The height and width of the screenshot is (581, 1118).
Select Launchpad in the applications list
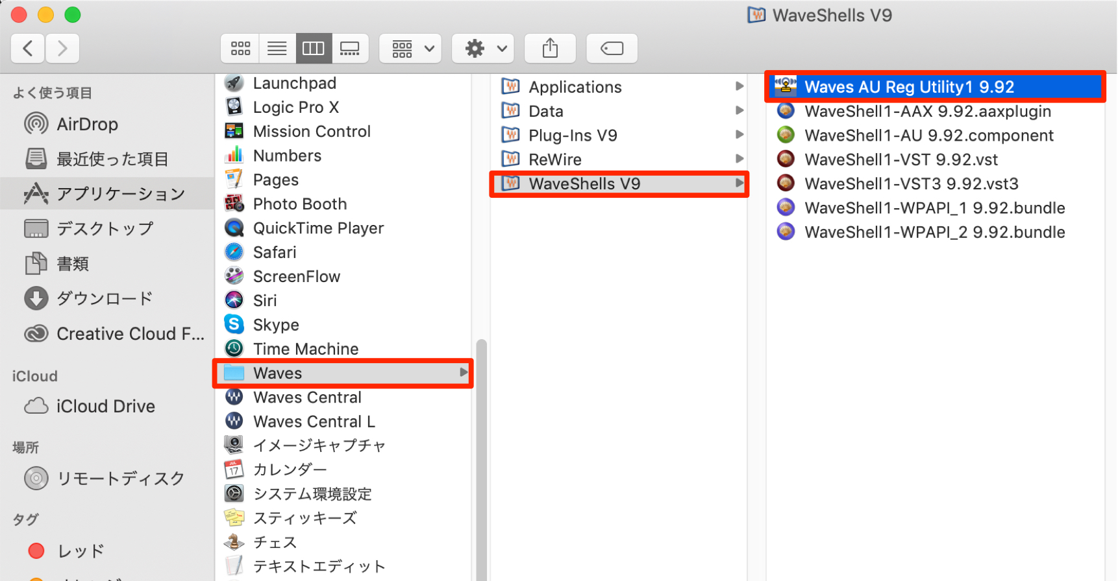pos(344,83)
